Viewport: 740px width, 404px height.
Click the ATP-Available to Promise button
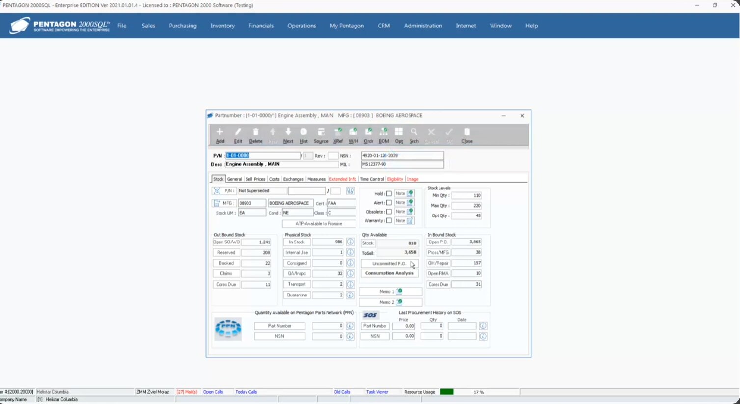(x=319, y=224)
